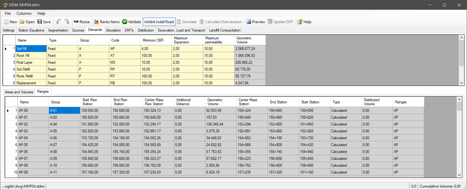
Task: Click the Redo arrow icon
Action: [67, 22]
